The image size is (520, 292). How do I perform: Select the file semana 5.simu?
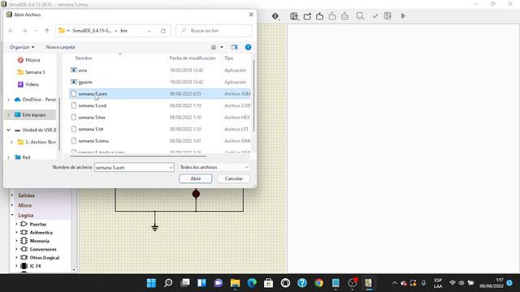[x=160, y=141]
